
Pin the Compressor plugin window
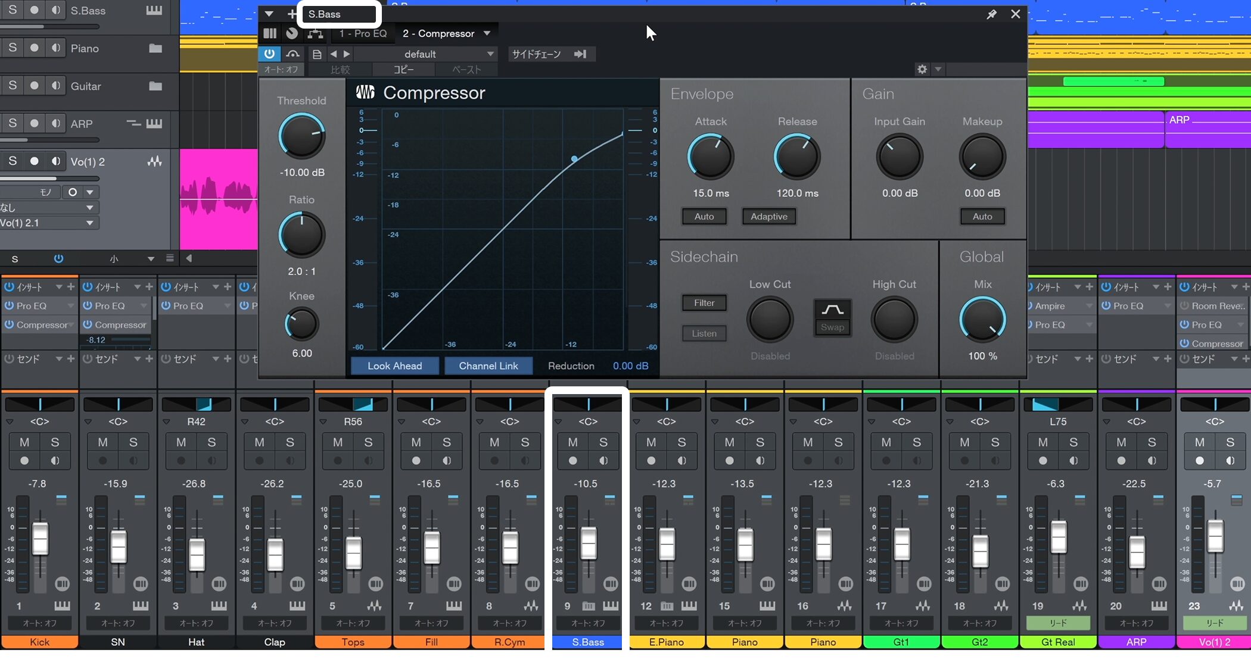tap(991, 14)
